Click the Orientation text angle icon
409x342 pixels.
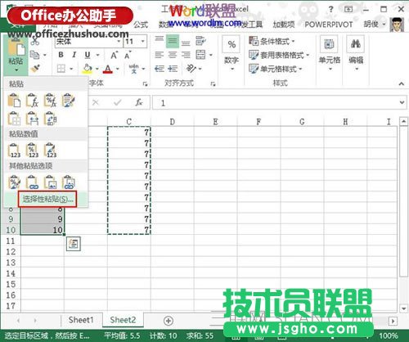191,69
